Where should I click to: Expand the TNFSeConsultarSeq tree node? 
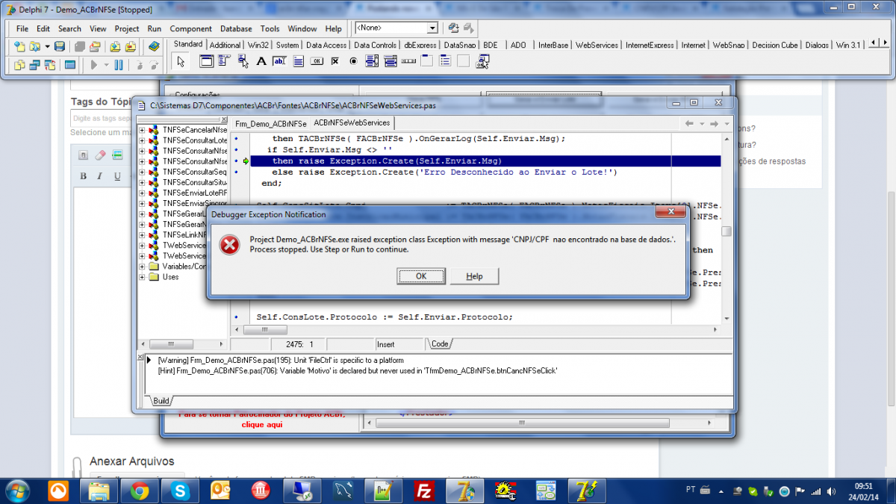143,172
